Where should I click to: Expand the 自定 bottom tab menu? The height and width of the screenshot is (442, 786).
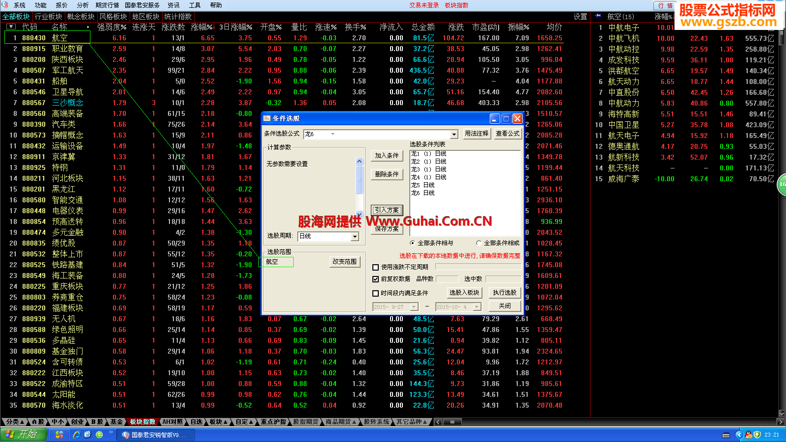coord(244,422)
